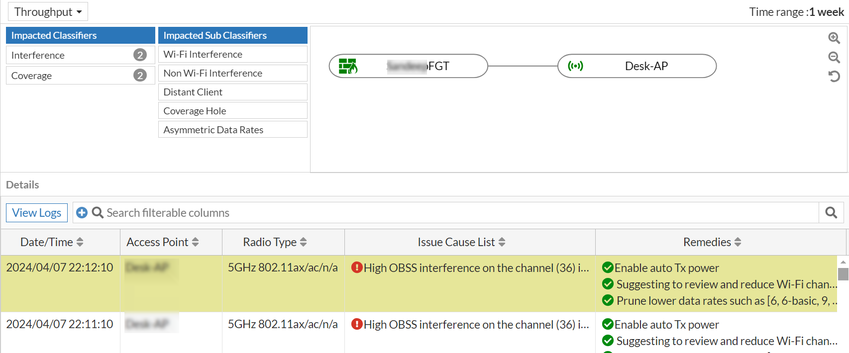Viewport: 849px width, 353px height.
Task: Click the zoom out topology icon
Action: [x=834, y=57]
